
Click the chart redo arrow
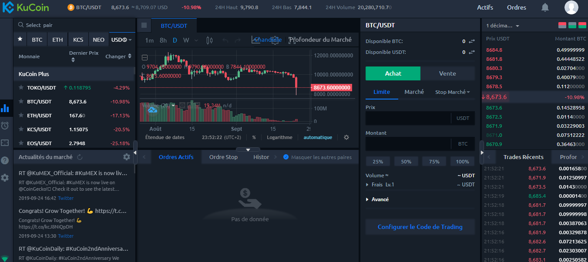point(238,40)
